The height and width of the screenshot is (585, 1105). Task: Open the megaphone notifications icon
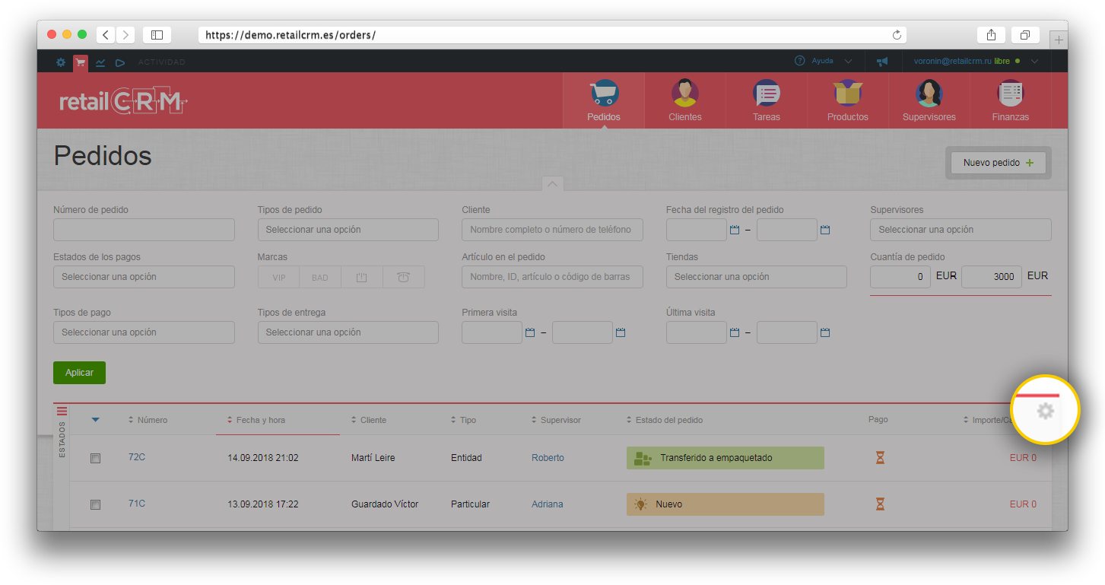881,62
